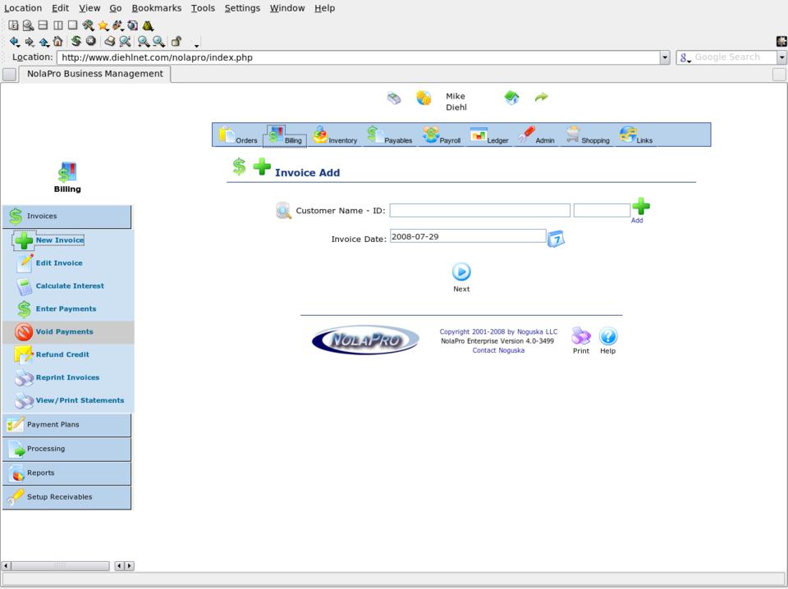
Task: Click the Print icon in footer
Action: click(581, 336)
